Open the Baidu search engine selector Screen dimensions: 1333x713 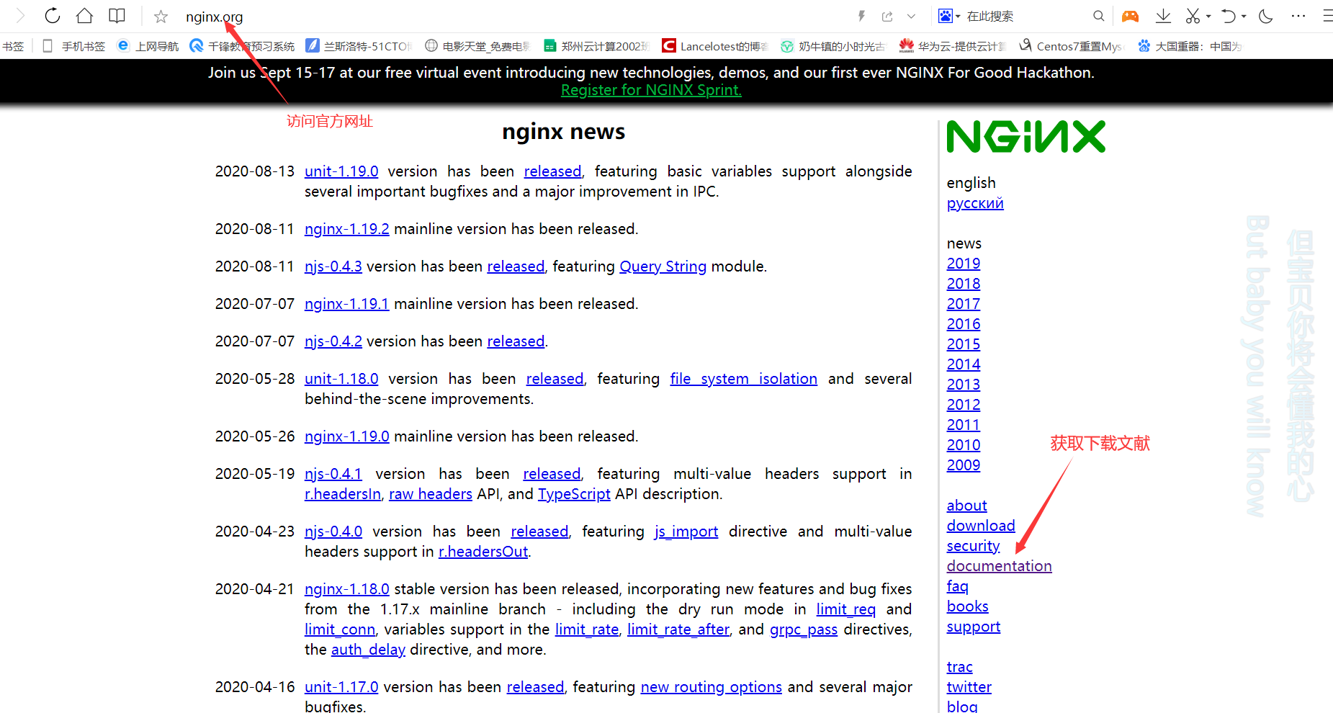(x=949, y=16)
